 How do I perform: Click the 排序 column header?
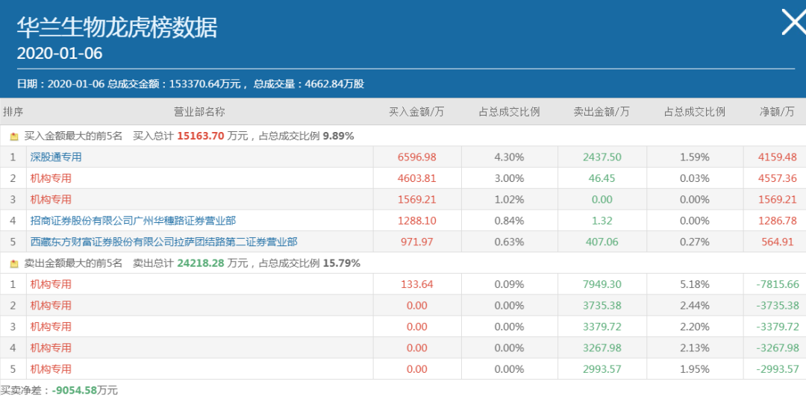[x=13, y=113]
